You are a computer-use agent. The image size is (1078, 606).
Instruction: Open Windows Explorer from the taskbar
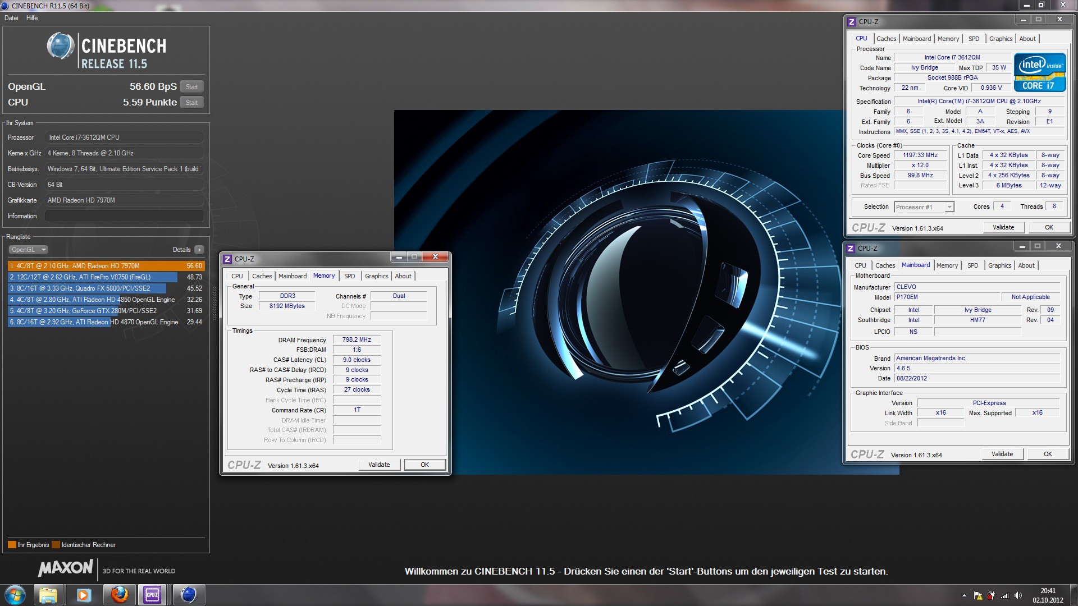(x=48, y=595)
